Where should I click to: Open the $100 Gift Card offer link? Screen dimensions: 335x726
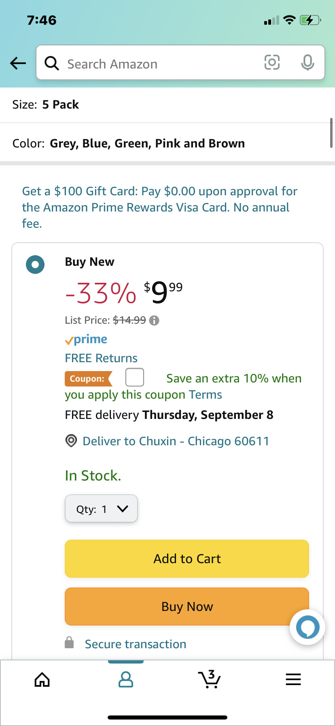[x=159, y=207]
